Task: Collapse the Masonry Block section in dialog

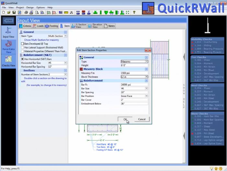Action: pos(146,69)
